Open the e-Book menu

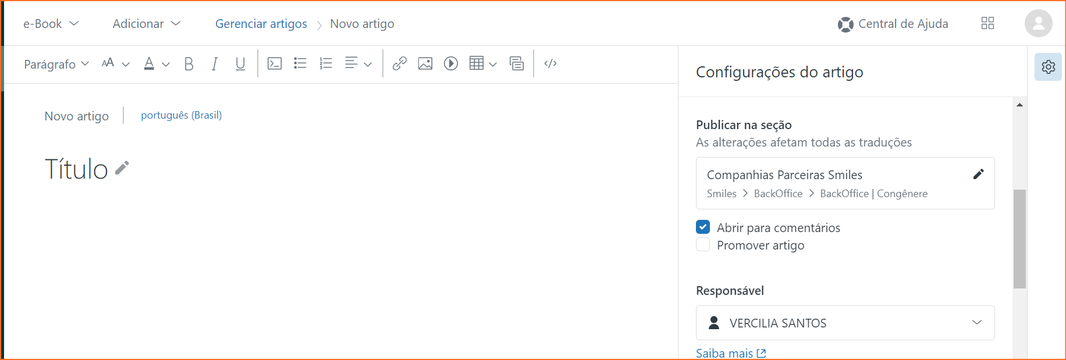pyautogui.click(x=51, y=24)
